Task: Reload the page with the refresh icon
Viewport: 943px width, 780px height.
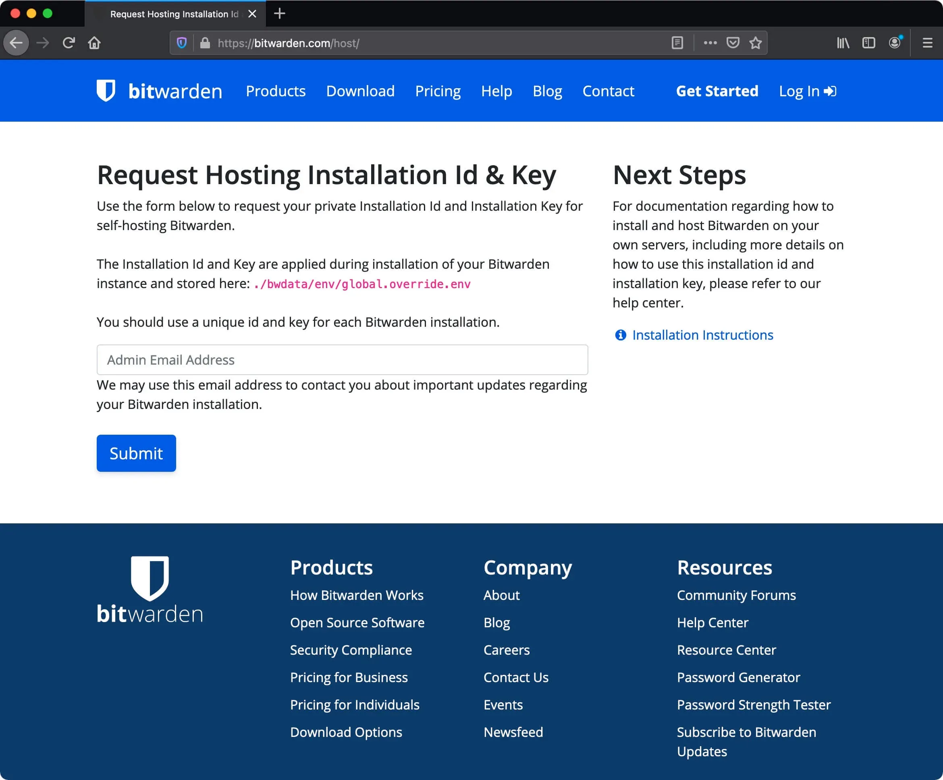Action: click(x=68, y=43)
